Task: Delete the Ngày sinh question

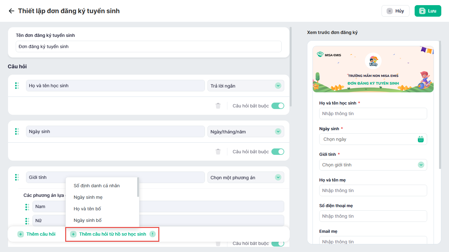Action: tap(218, 152)
